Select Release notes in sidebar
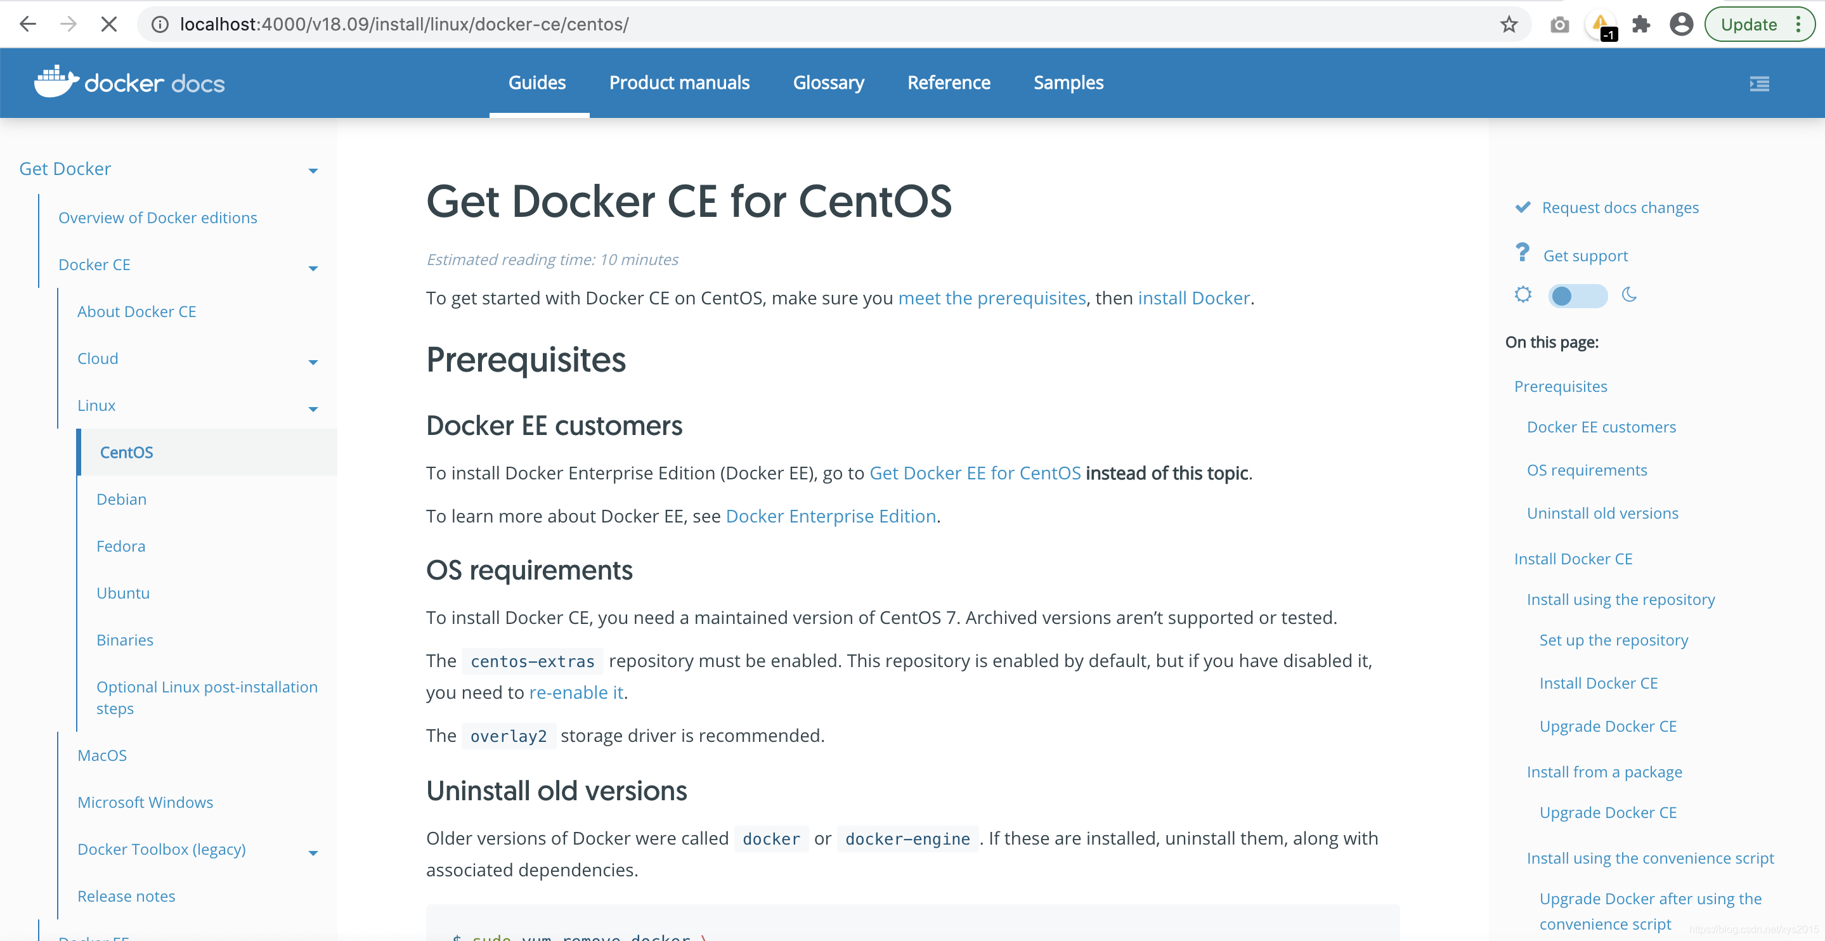This screenshot has width=1825, height=941. (x=126, y=897)
